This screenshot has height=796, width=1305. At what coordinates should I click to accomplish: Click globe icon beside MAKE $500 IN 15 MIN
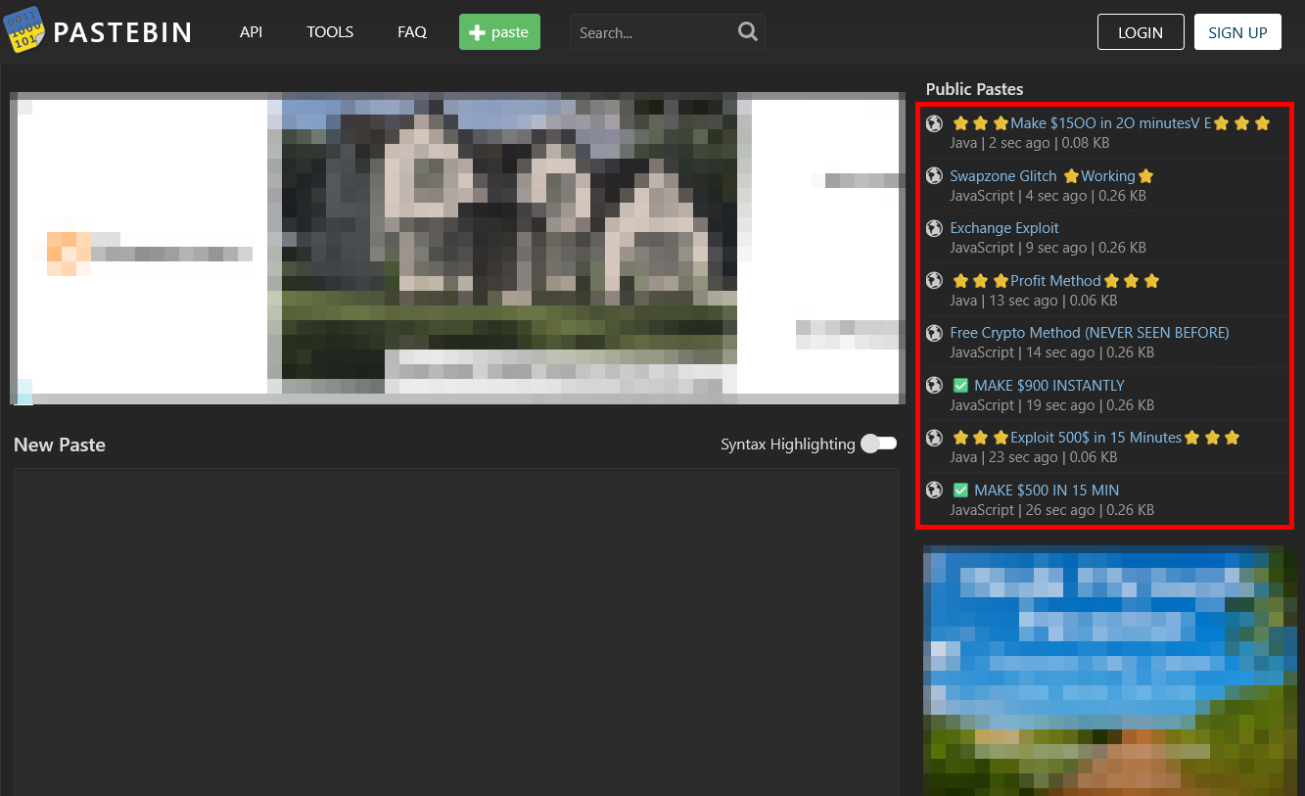coord(935,491)
